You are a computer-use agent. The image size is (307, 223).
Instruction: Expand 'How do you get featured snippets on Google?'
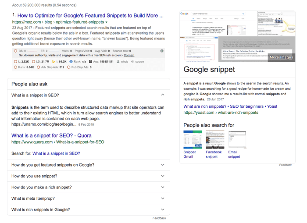coord(163,165)
